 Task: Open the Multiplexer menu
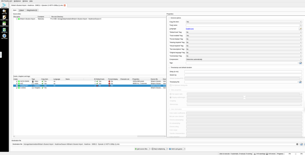click(x=17, y=1)
